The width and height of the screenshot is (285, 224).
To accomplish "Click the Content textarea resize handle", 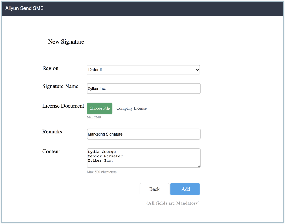I will click(x=199, y=166).
